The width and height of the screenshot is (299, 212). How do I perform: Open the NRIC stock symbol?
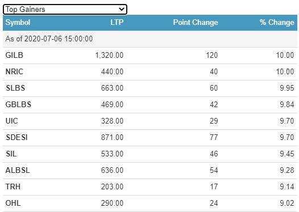tap(14, 71)
